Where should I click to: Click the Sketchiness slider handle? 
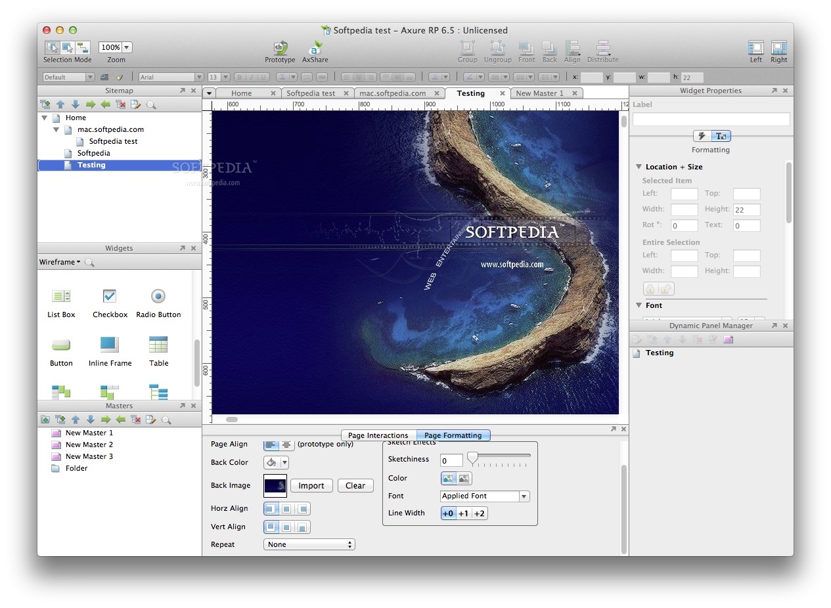click(472, 459)
